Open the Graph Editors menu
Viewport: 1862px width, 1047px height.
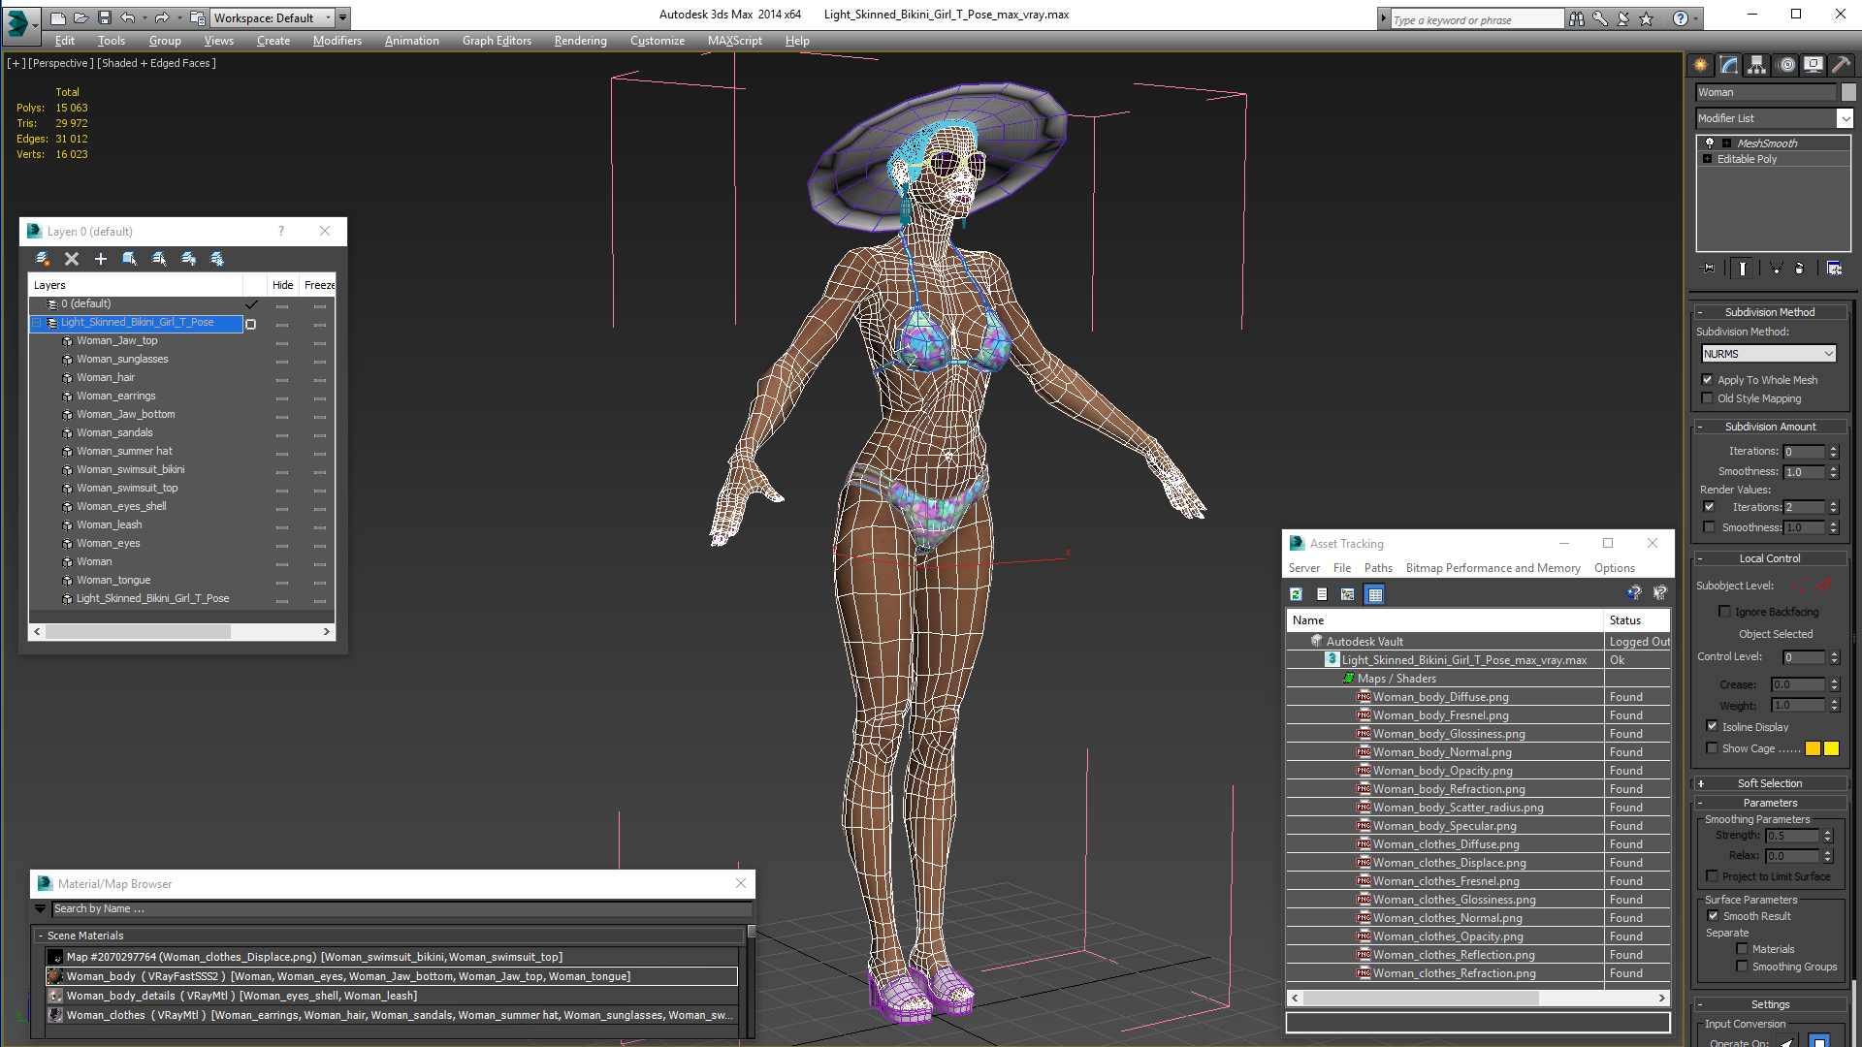497,41
